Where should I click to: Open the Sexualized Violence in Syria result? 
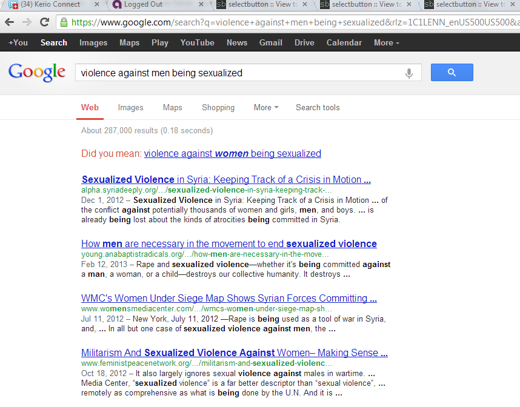pyautogui.click(x=226, y=179)
